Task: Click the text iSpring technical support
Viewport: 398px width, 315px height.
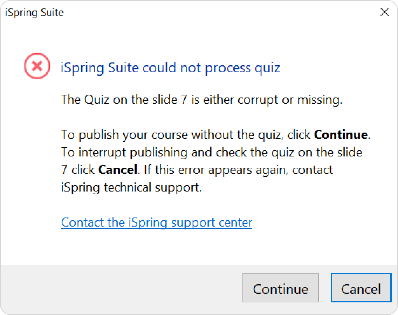Action: 131,188
